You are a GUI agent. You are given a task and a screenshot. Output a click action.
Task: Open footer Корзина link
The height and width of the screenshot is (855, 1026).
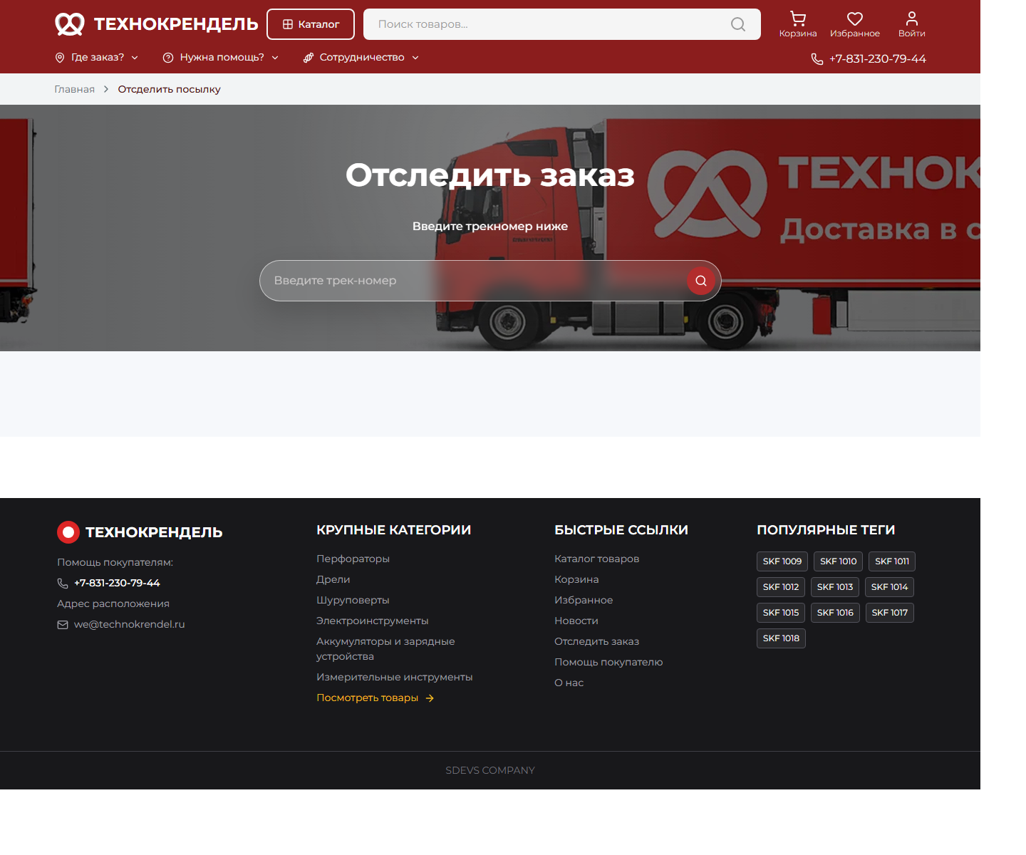click(x=576, y=579)
